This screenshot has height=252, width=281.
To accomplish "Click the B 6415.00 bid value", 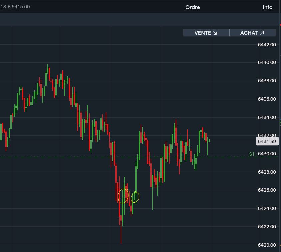I will 19,7.
